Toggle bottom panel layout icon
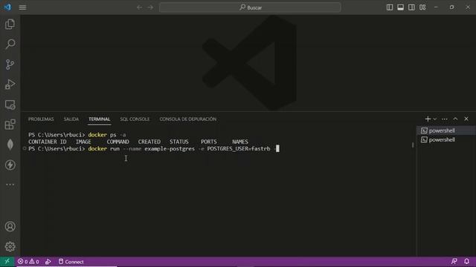 tap(400, 7)
